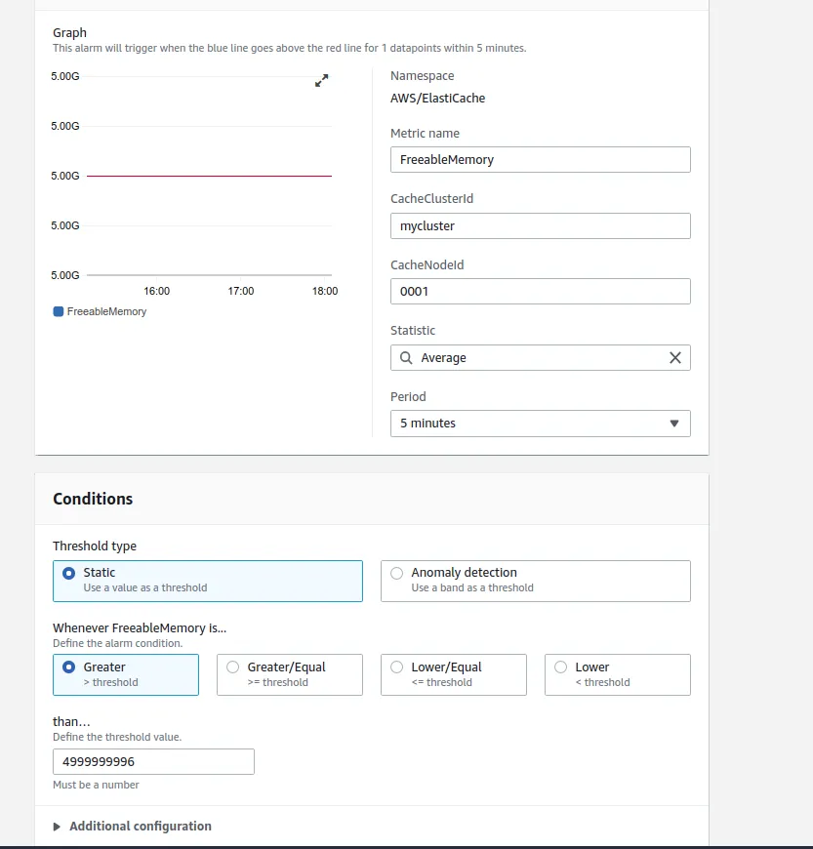The height and width of the screenshot is (849, 813).
Task: Click the 18:00 time label on the graph axis
Action: (x=325, y=291)
